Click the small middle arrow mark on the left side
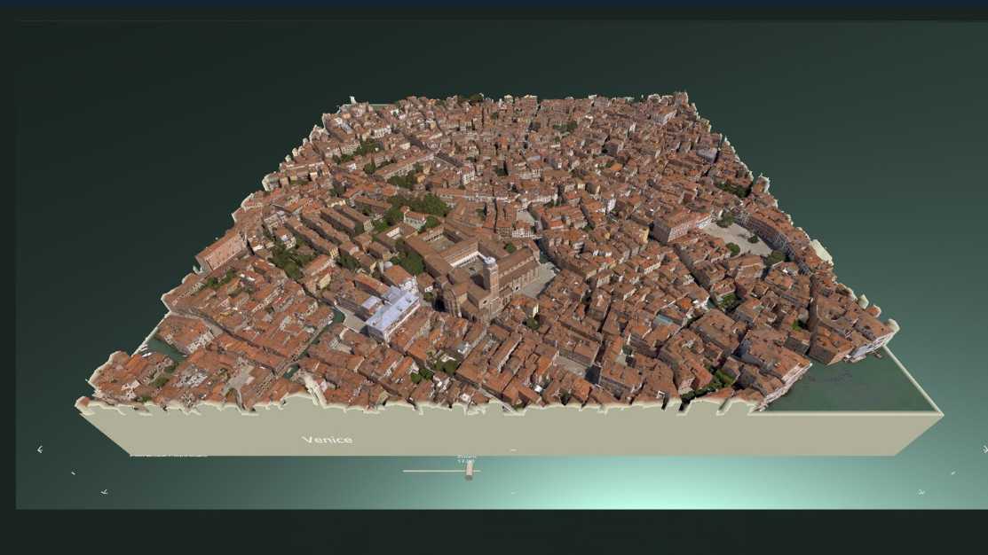Image resolution: width=988 pixels, height=555 pixels. 73,473
